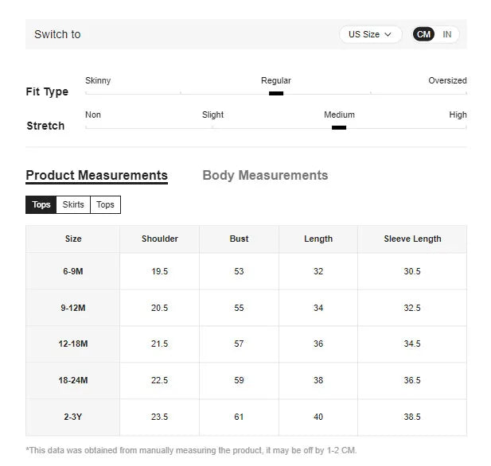Select the 6-9M size row
The height and width of the screenshot is (466, 491).
pos(73,271)
